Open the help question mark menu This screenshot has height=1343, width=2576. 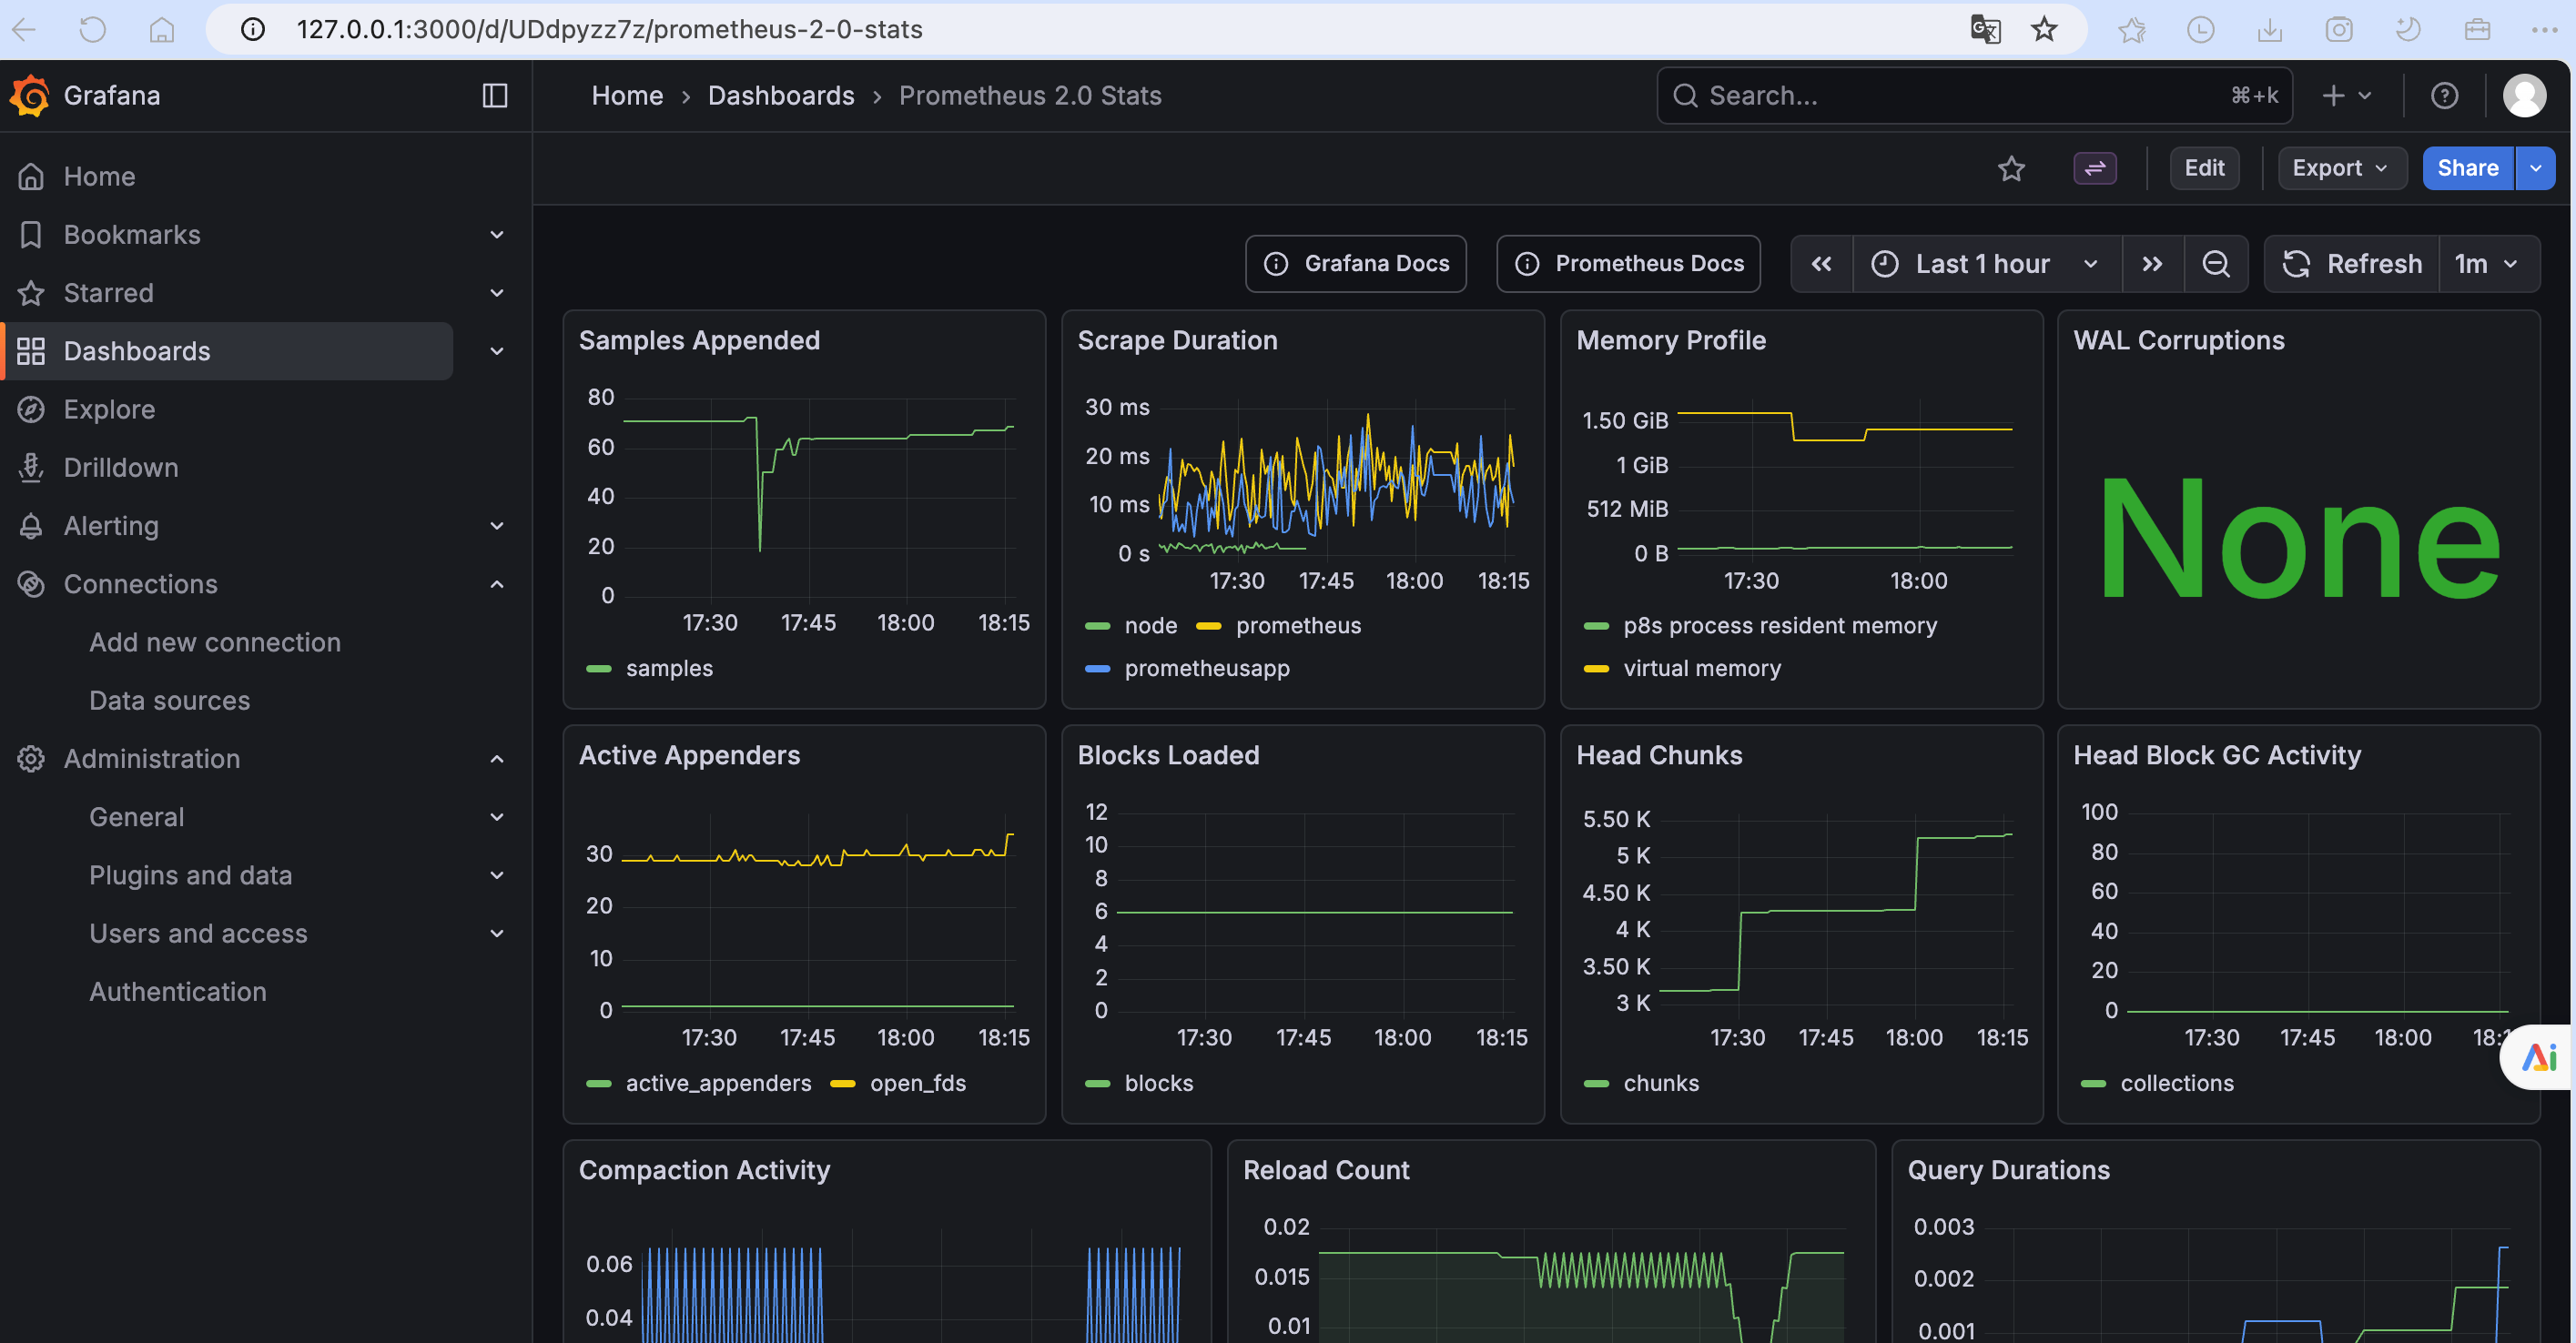point(2444,96)
